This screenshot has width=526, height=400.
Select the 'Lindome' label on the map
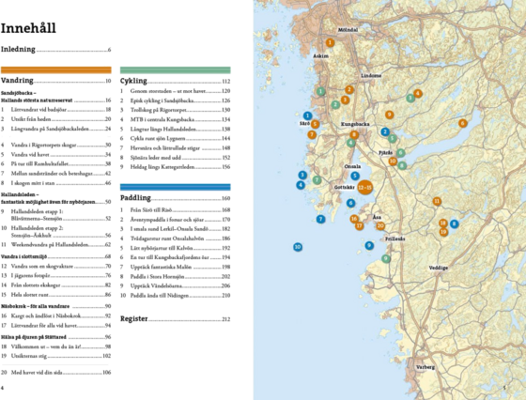(x=371, y=76)
